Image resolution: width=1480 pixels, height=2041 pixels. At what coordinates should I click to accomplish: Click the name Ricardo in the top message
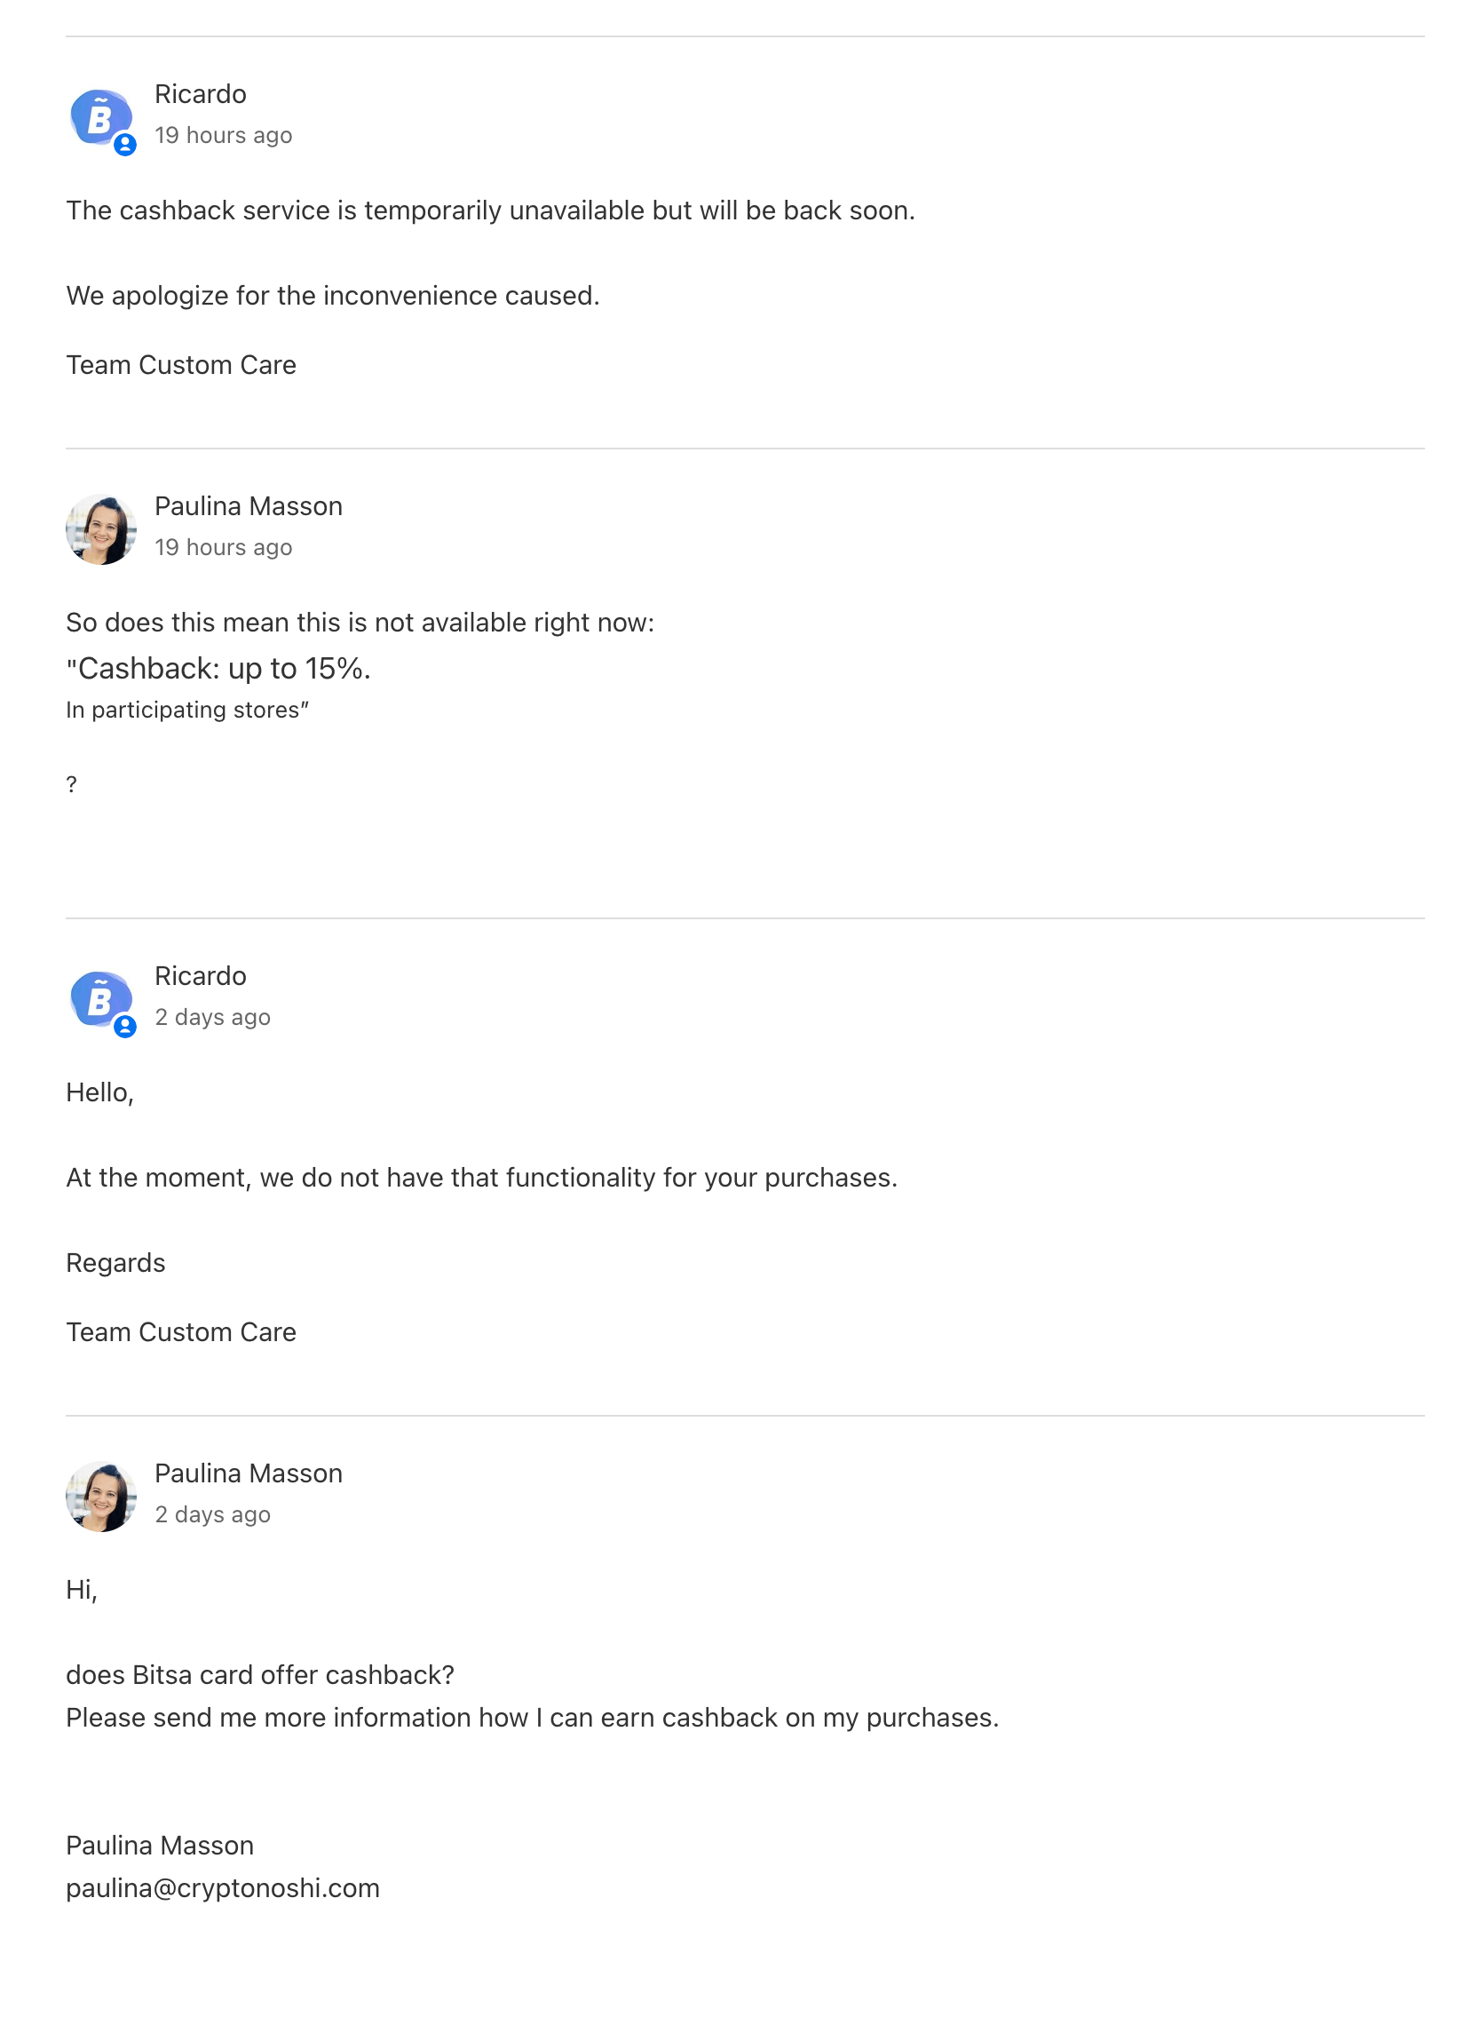coord(200,94)
